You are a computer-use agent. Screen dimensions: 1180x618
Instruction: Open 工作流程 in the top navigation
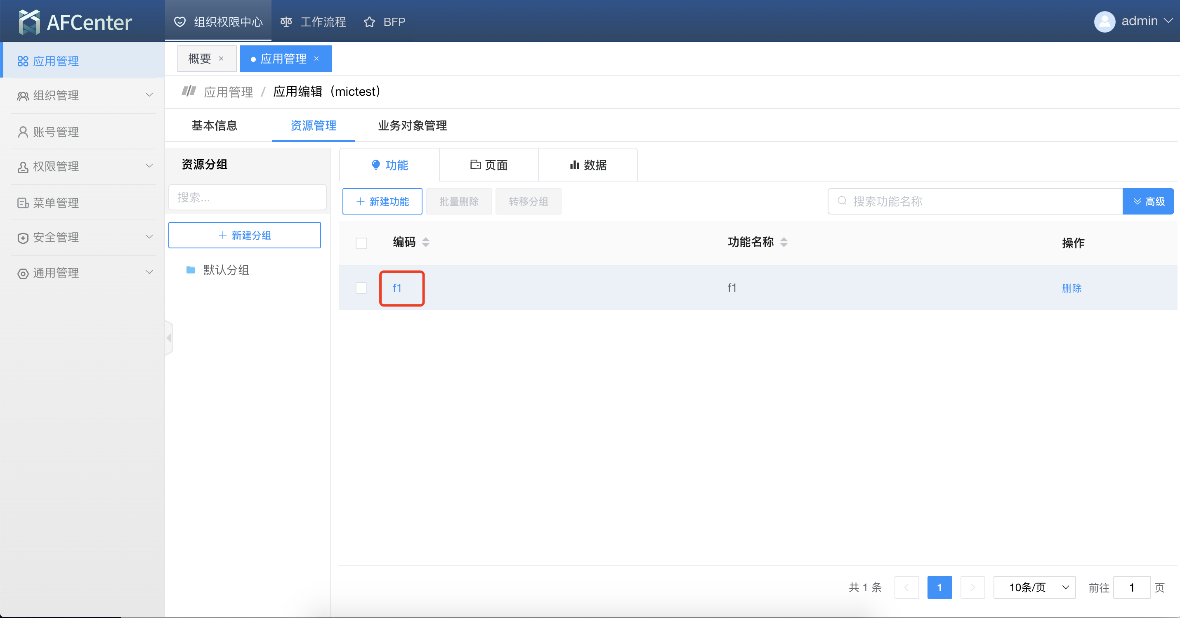(313, 21)
